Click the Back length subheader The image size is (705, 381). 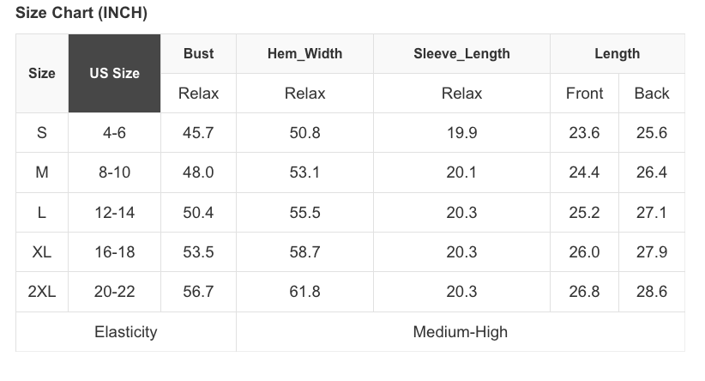652,94
